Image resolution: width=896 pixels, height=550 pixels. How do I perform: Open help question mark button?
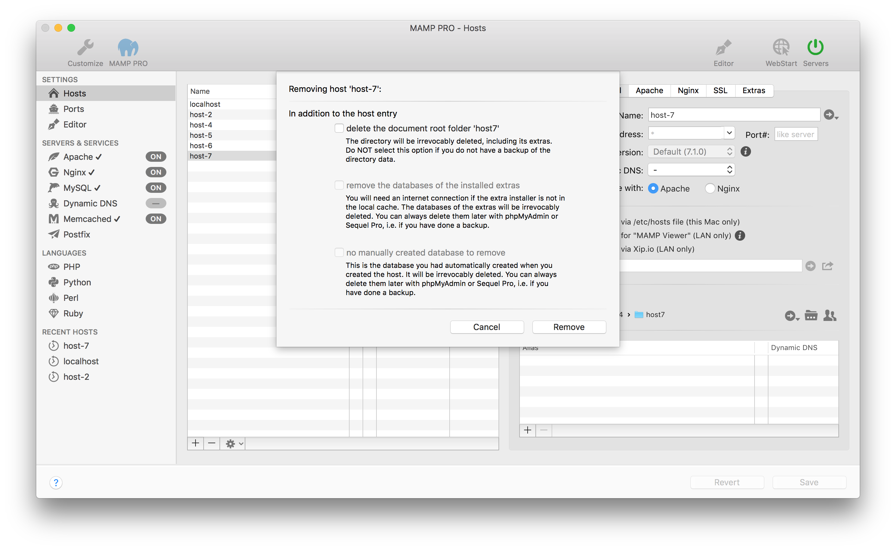click(56, 483)
